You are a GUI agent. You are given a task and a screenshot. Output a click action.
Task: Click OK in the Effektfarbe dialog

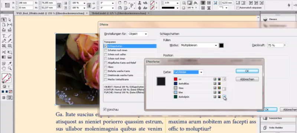click(247, 71)
